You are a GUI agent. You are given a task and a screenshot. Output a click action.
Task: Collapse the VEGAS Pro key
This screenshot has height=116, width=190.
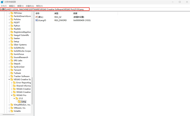pyautogui.click(x=12, y=95)
